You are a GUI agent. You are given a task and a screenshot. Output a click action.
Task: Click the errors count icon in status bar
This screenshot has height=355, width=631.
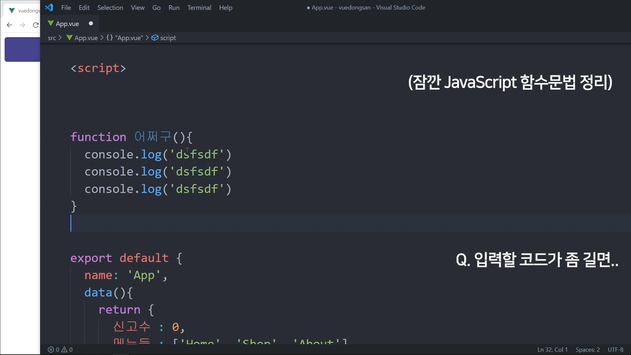click(51, 349)
